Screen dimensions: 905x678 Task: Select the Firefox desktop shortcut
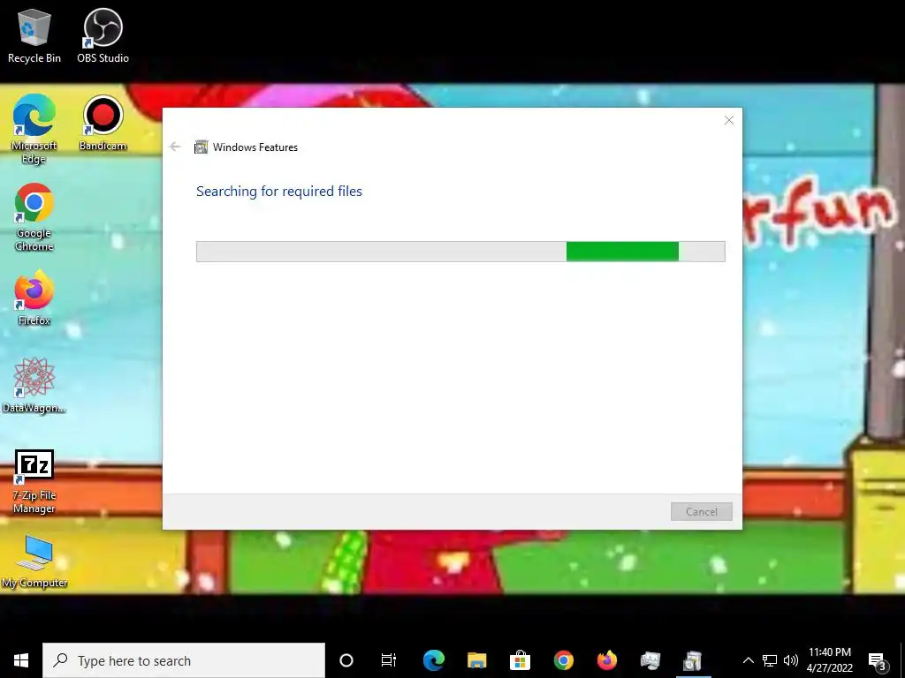[x=34, y=298]
